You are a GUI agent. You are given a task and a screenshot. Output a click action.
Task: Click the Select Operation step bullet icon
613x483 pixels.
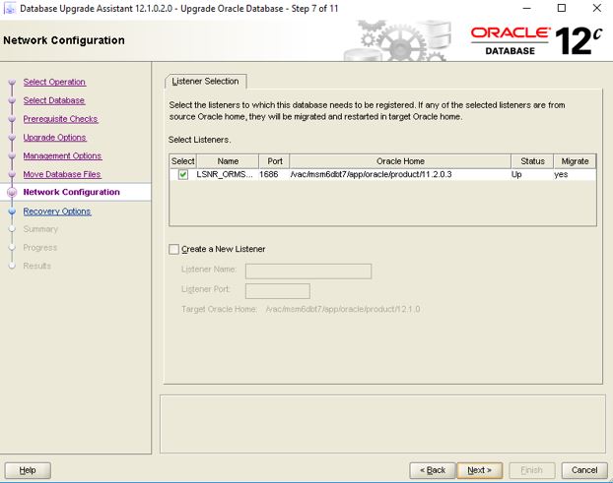click(12, 82)
